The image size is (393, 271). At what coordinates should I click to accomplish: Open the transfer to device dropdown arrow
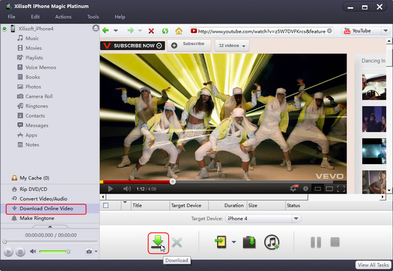(234, 242)
